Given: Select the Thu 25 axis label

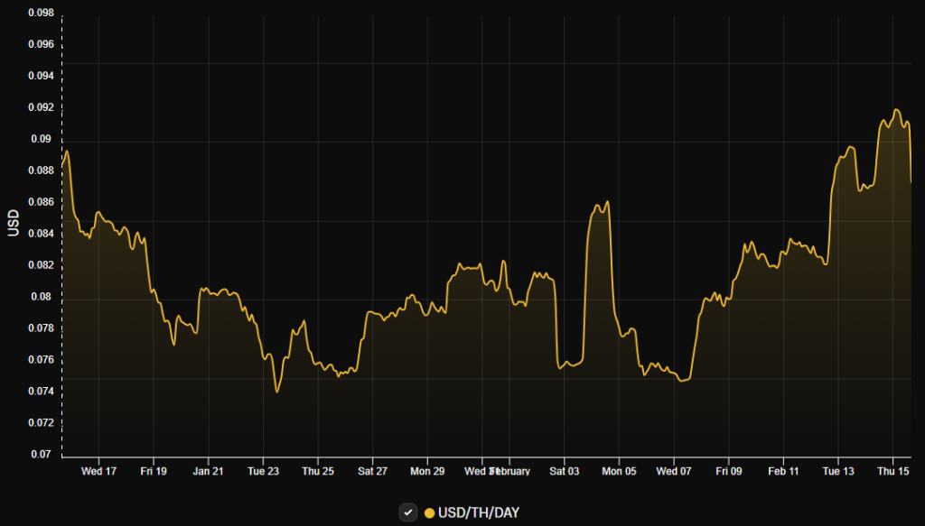Looking at the screenshot, I should (x=318, y=470).
